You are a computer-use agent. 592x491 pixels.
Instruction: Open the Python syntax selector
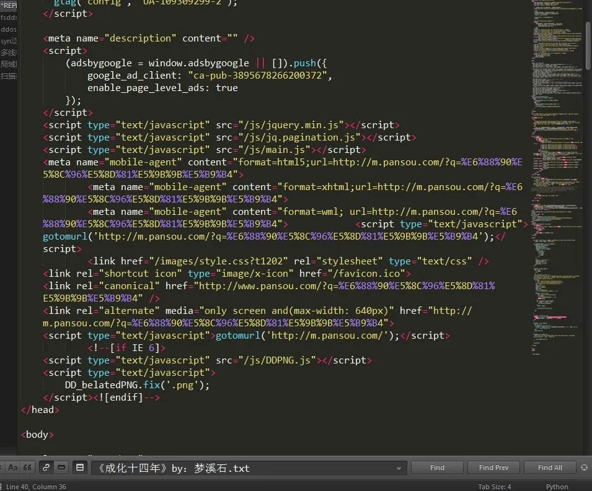557,486
